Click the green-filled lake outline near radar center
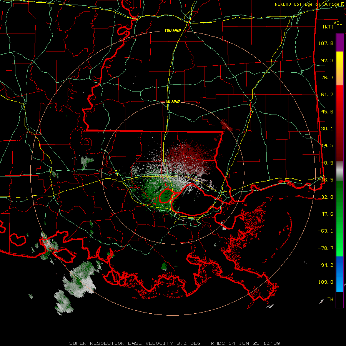This screenshot has width=346, height=346. tap(166, 196)
